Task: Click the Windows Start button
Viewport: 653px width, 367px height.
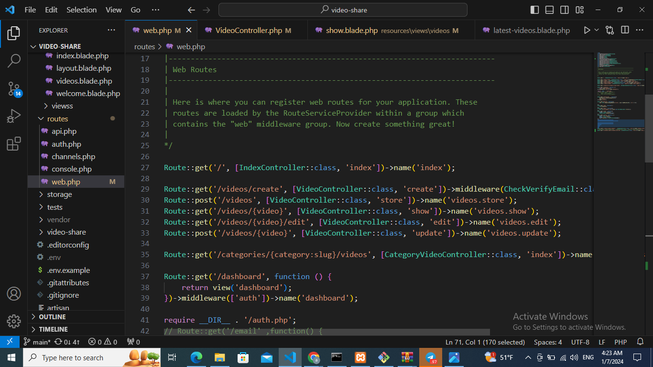Action: (x=11, y=357)
